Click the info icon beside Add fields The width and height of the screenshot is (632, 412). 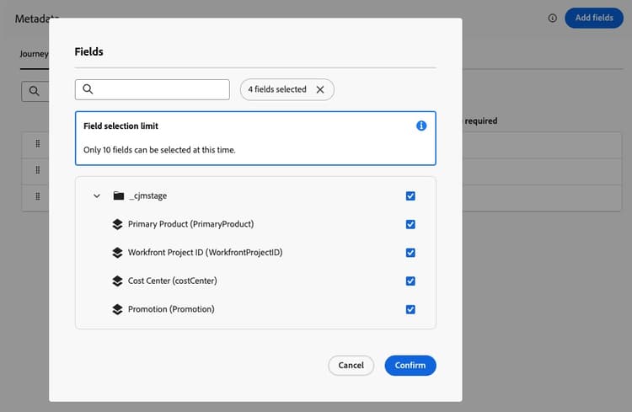(553, 19)
